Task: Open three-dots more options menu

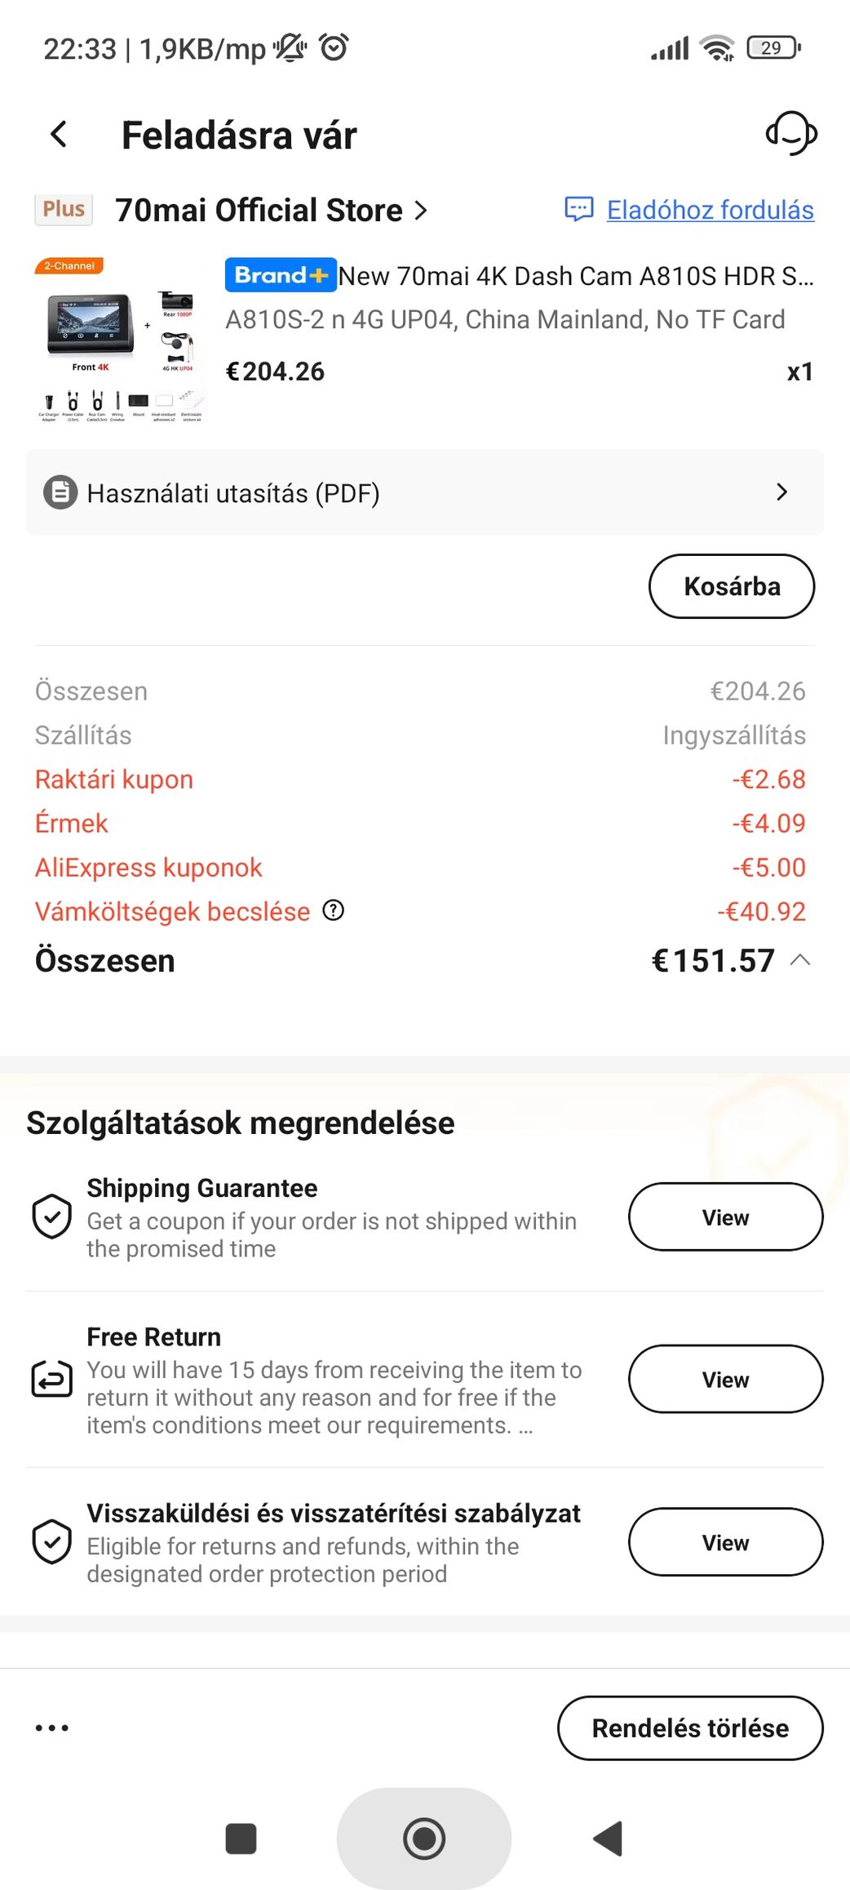Action: coord(52,1728)
